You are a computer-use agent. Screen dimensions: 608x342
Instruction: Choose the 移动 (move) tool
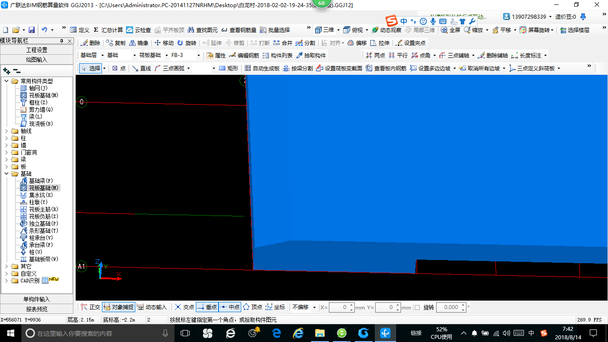click(164, 43)
